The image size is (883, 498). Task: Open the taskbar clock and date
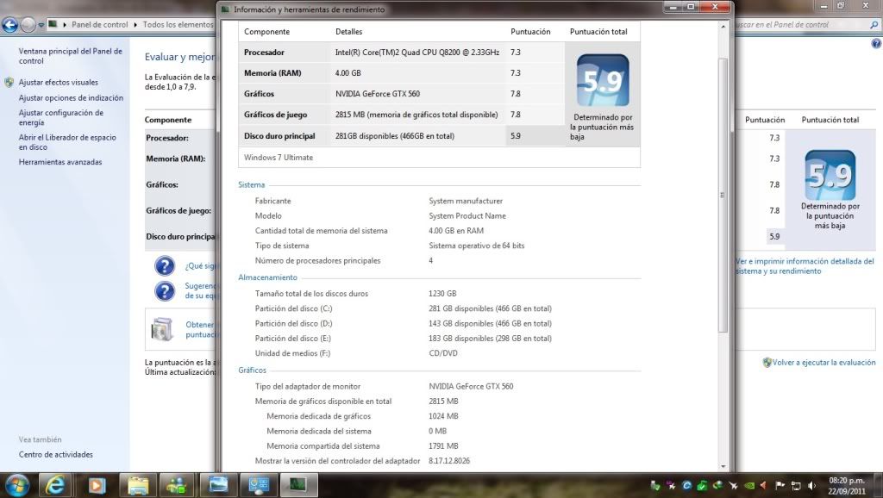coord(847,486)
